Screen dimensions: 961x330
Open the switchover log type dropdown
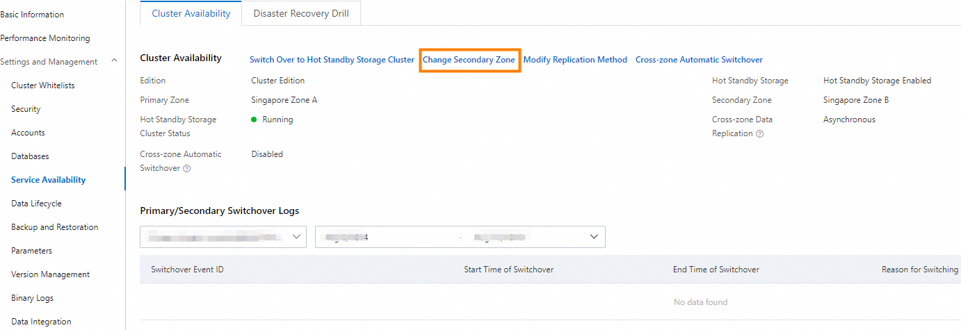tap(223, 236)
